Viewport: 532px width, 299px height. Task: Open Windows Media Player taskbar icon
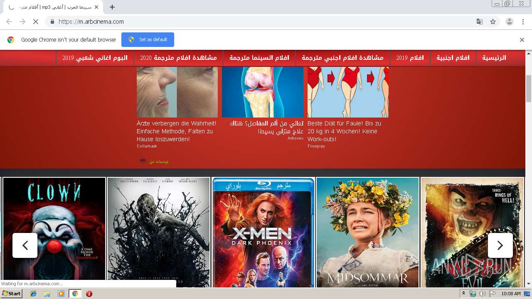pyautogui.click(x=61, y=294)
